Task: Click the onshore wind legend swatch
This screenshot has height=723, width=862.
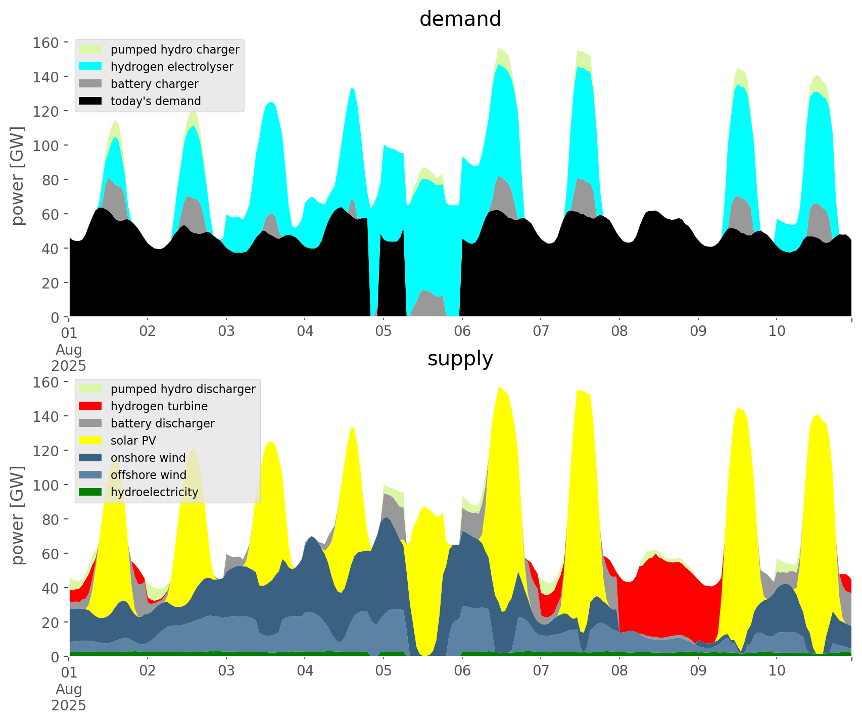Action: 90,458
